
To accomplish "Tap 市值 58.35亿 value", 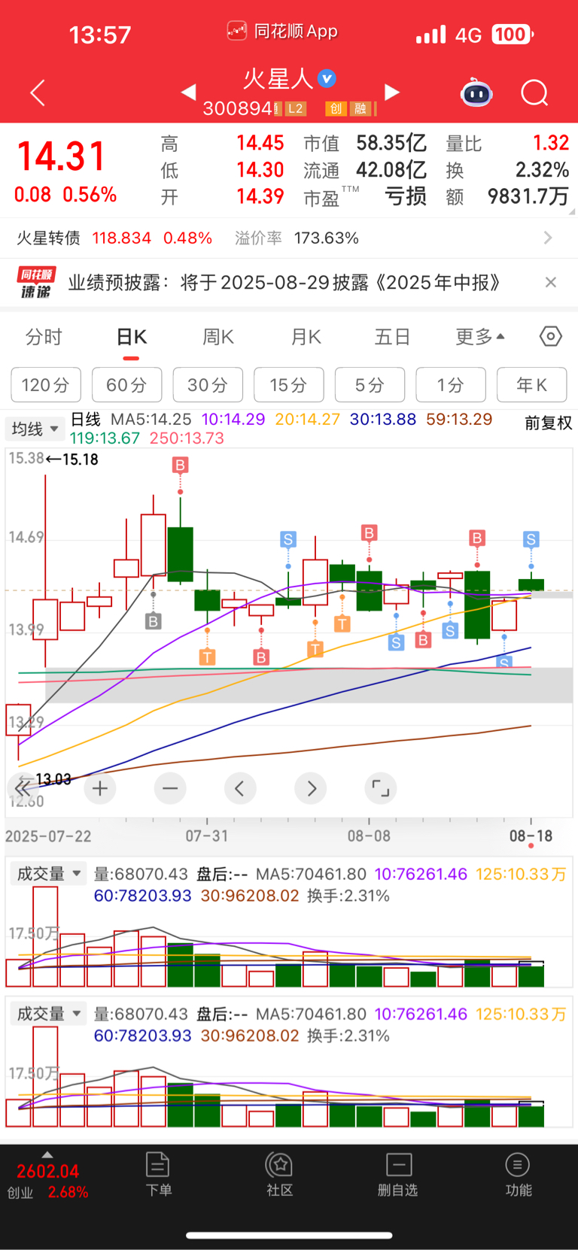I will pyautogui.click(x=391, y=143).
